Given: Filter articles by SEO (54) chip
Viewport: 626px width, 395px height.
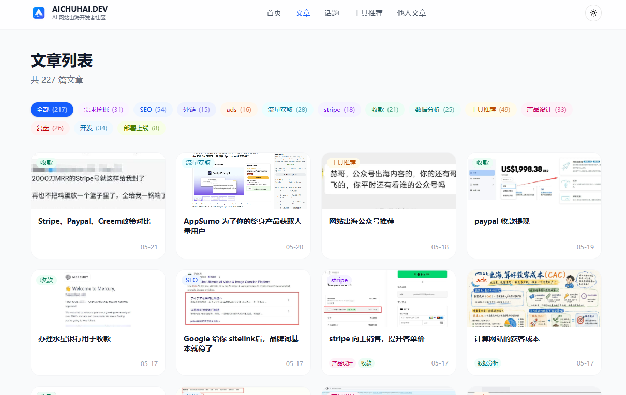Looking at the screenshot, I should 153,109.
